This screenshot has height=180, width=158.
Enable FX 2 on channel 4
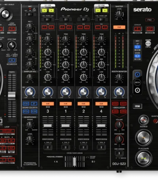(105, 27)
